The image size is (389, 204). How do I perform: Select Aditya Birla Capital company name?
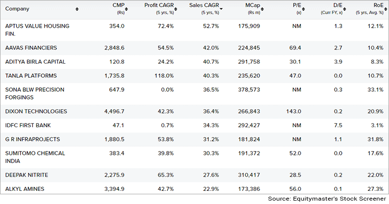(x=35, y=62)
